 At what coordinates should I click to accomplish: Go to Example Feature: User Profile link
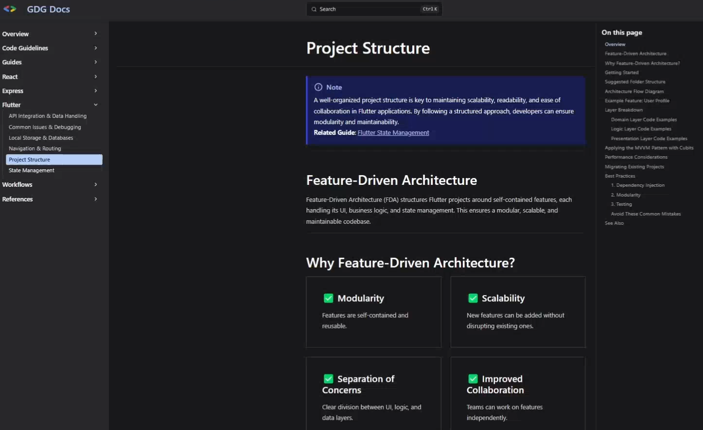637,101
